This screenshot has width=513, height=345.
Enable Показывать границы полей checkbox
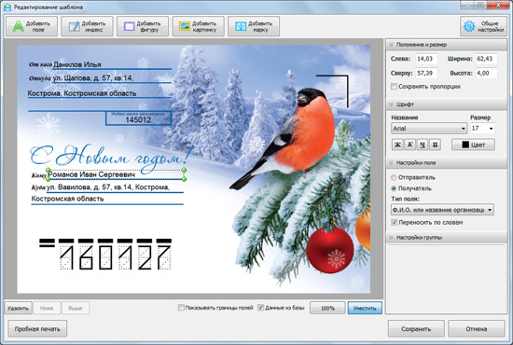181,308
